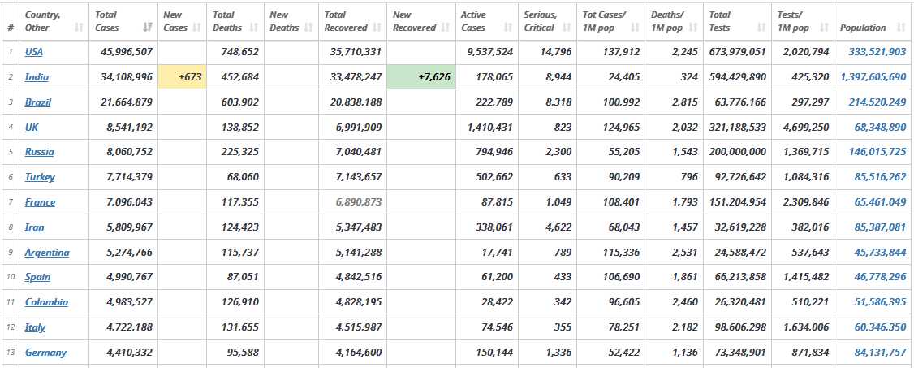Select India's new recovered cell +7,626
Viewport: 914px width, 368px height.
[420, 77]
